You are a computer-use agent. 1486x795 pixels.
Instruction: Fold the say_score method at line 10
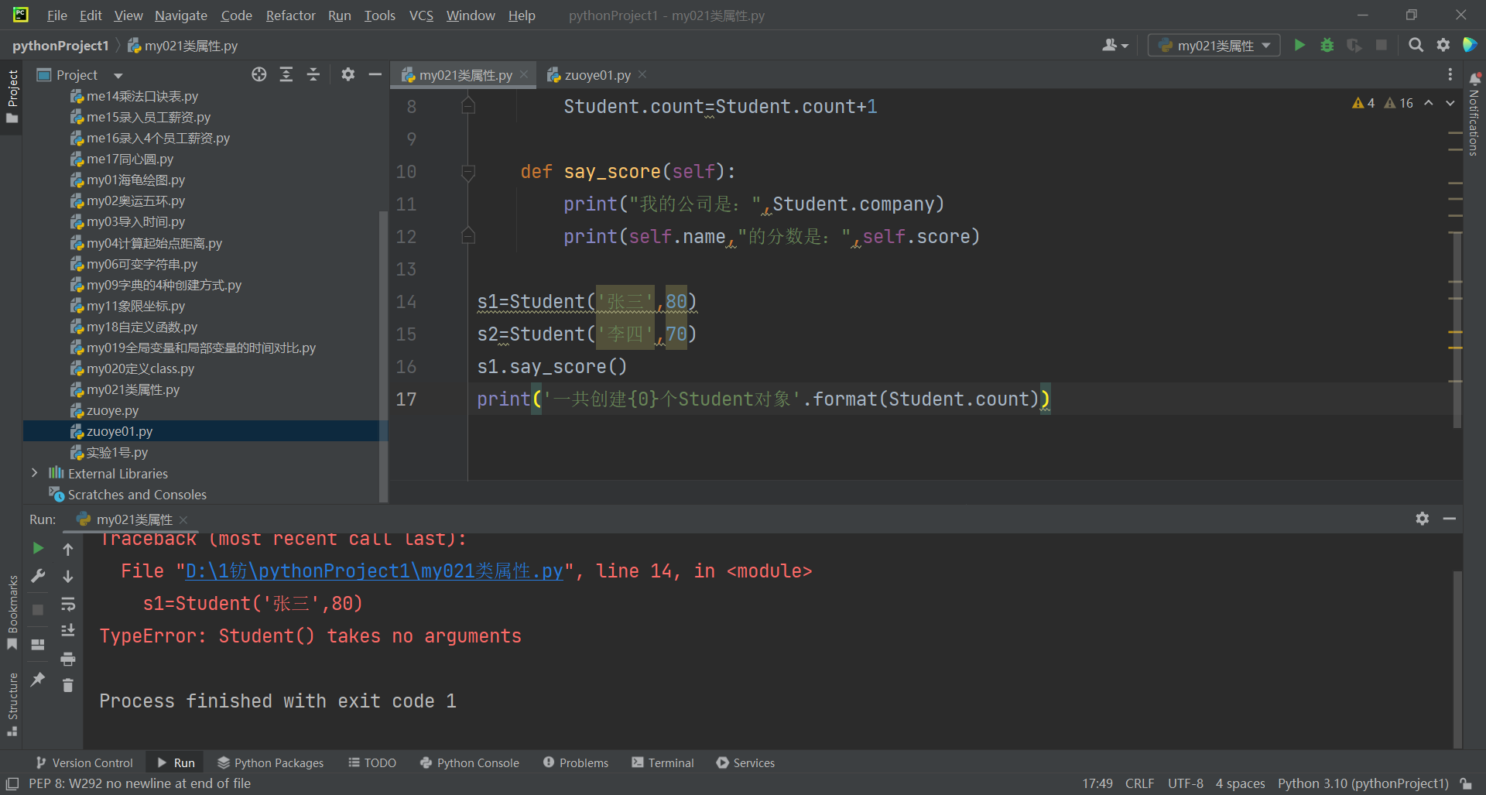pos(468,172)
